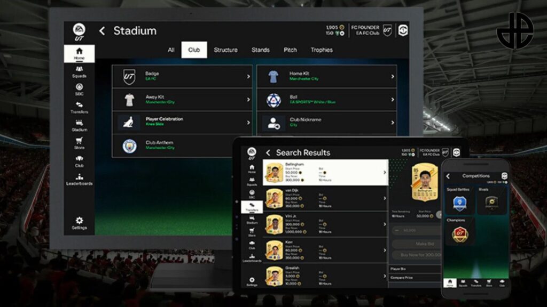Go back using arrow beside Stadium title

coord(102,31)
